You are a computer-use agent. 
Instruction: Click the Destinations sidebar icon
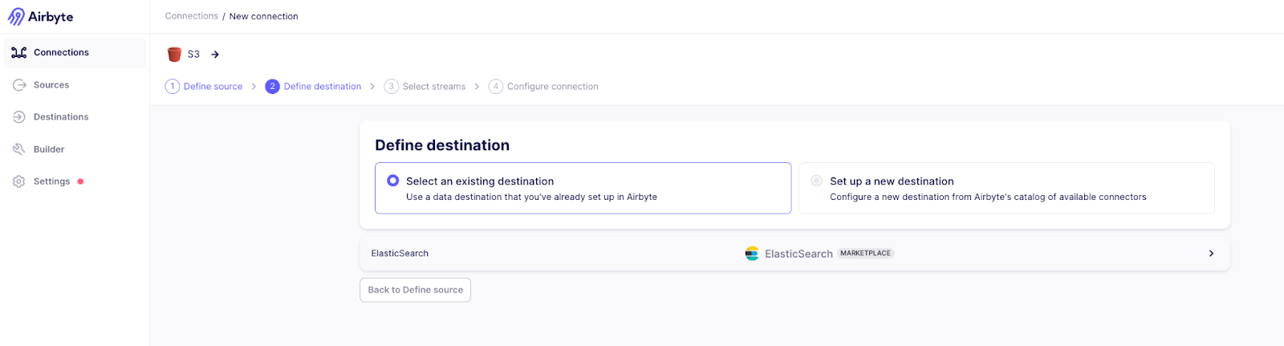[19, 117]
